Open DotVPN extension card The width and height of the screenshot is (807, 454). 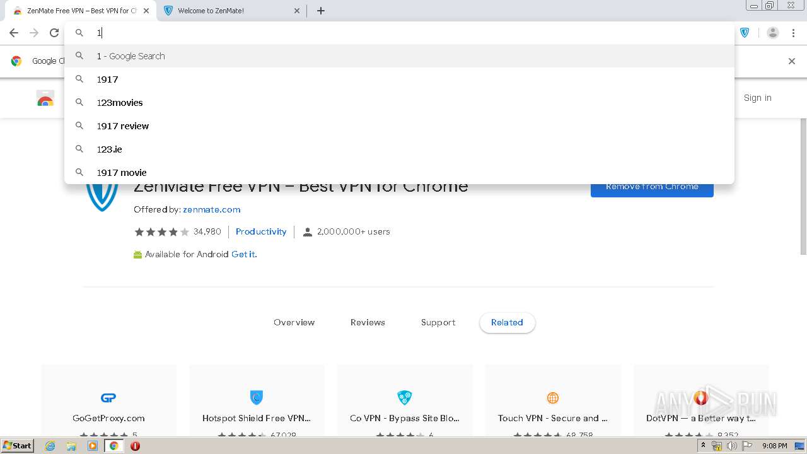point(701,400)
